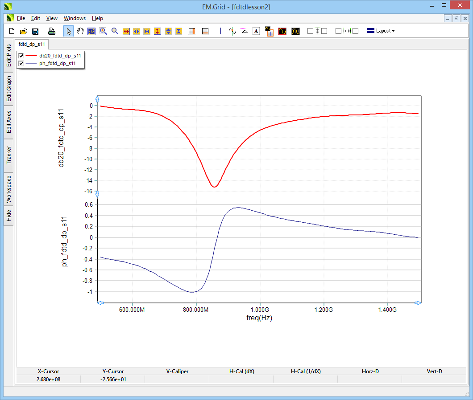Click the zoom in magnifier icon

coord(103,31)
